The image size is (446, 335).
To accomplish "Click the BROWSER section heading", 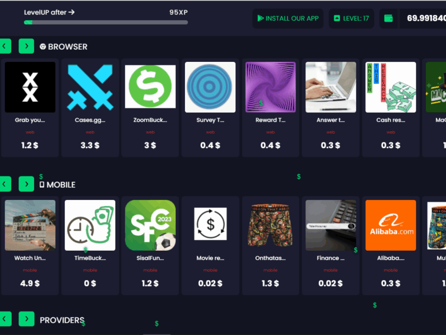I will pos(67,47).
